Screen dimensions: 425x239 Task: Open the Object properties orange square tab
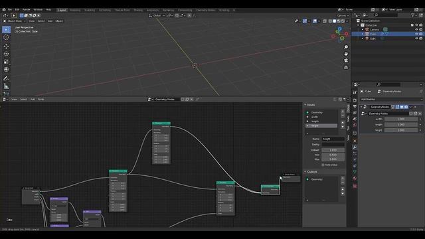[355, 141]
